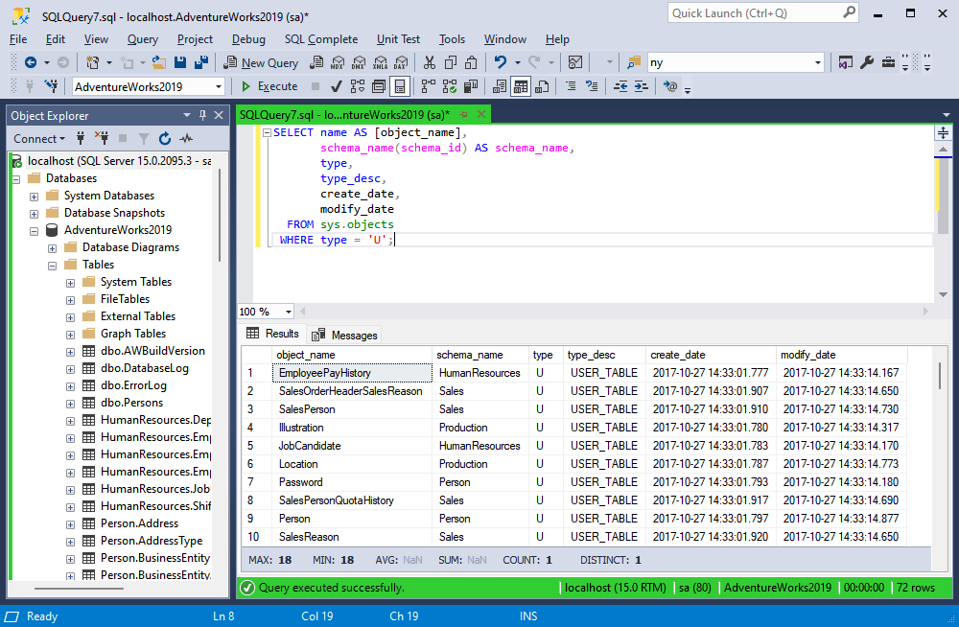
Task: Toggle results display to grid mode
Action: [x=519, y=86]
